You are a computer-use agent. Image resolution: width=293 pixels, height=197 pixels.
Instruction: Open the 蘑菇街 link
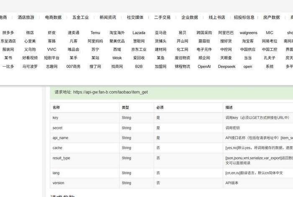coord(204,41)
